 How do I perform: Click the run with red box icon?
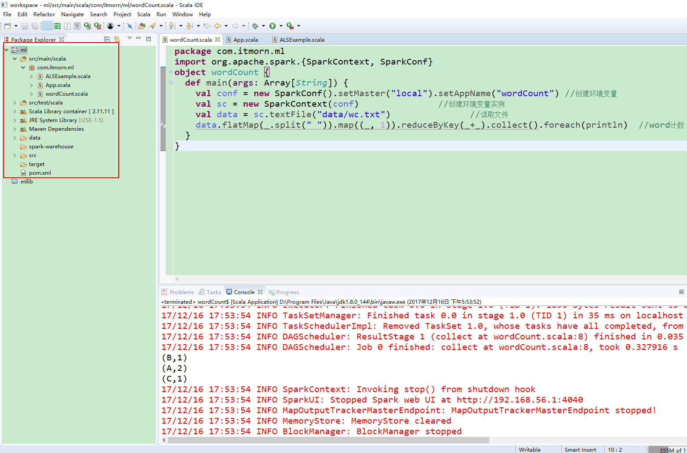pyautogui.click(x=98, y=26)
